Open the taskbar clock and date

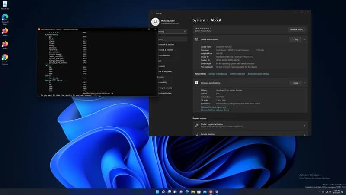click(x=337, y=192)
